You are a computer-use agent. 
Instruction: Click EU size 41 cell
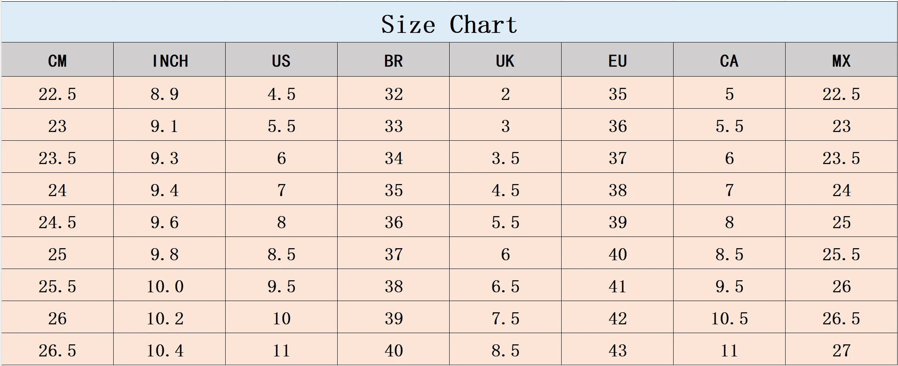point(617,286)
